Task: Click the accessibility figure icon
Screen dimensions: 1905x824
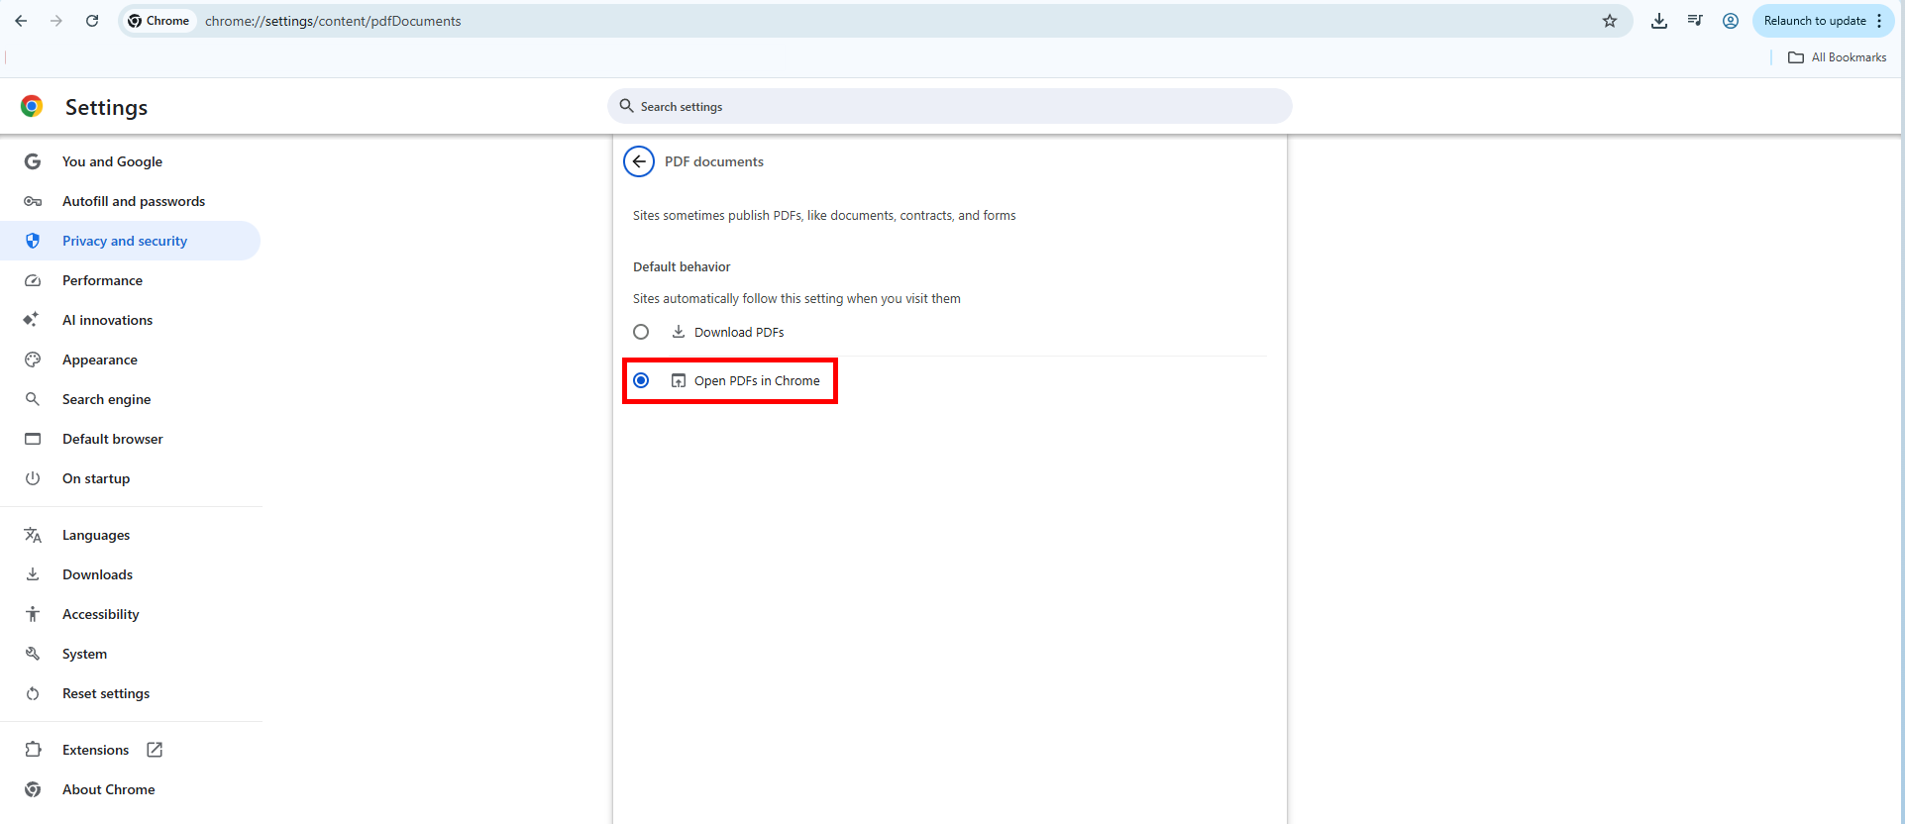Action: tap(33, 614)
